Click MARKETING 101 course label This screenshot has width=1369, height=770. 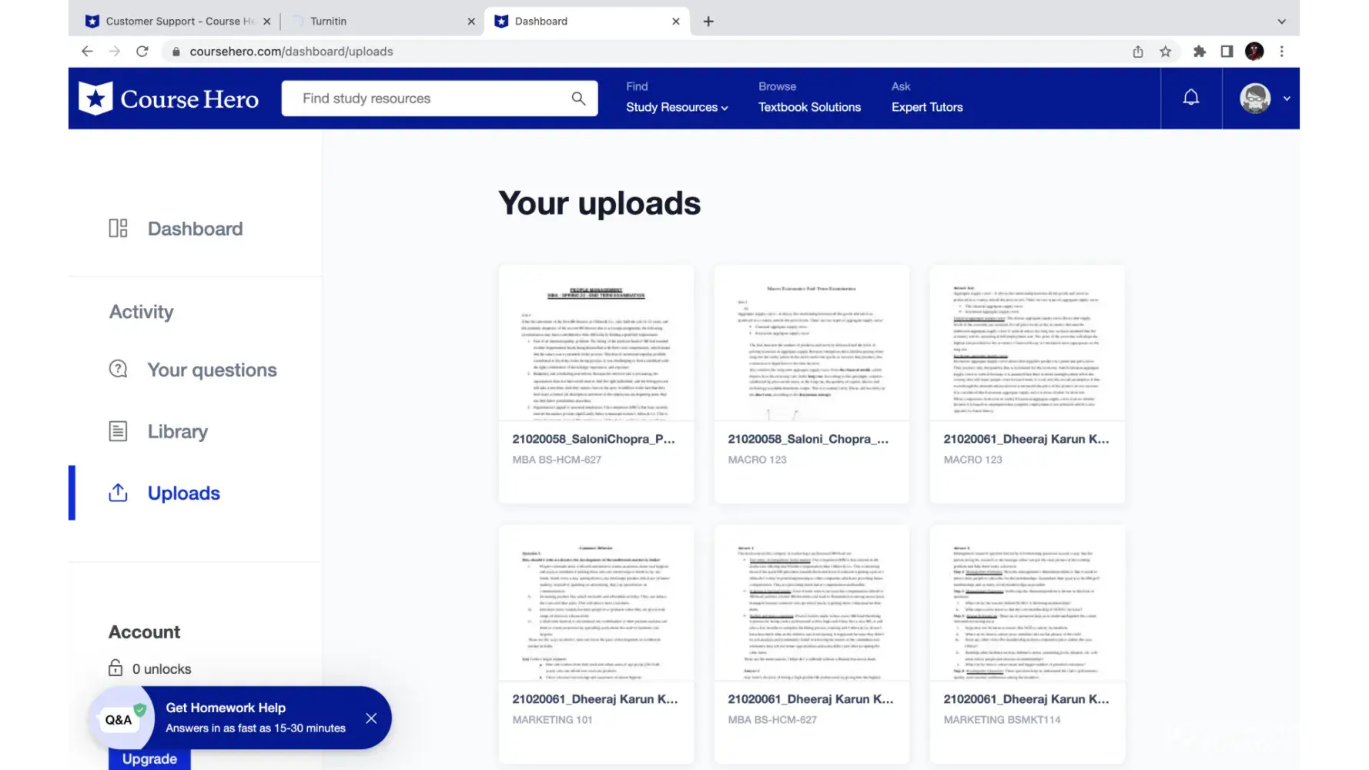coord(553,720)
